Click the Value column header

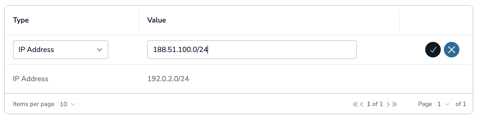(156, 20)
